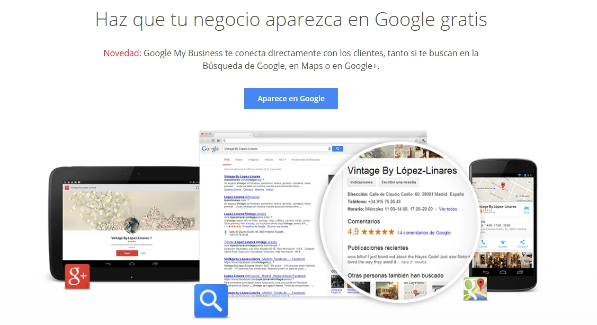Viewport: 597px width, 325px height.
Task: Click Vintage By López-Linares card title
Action: click(x=402, y=170)
